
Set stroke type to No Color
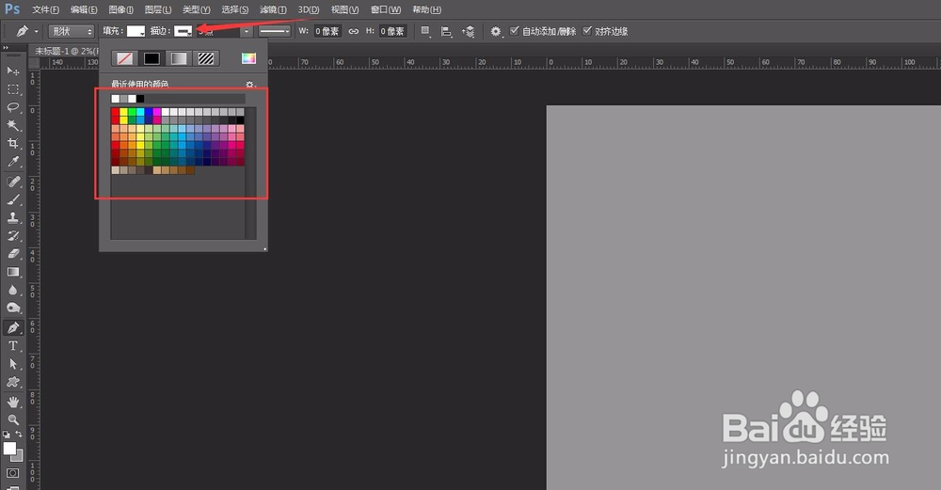pos(125,58)
